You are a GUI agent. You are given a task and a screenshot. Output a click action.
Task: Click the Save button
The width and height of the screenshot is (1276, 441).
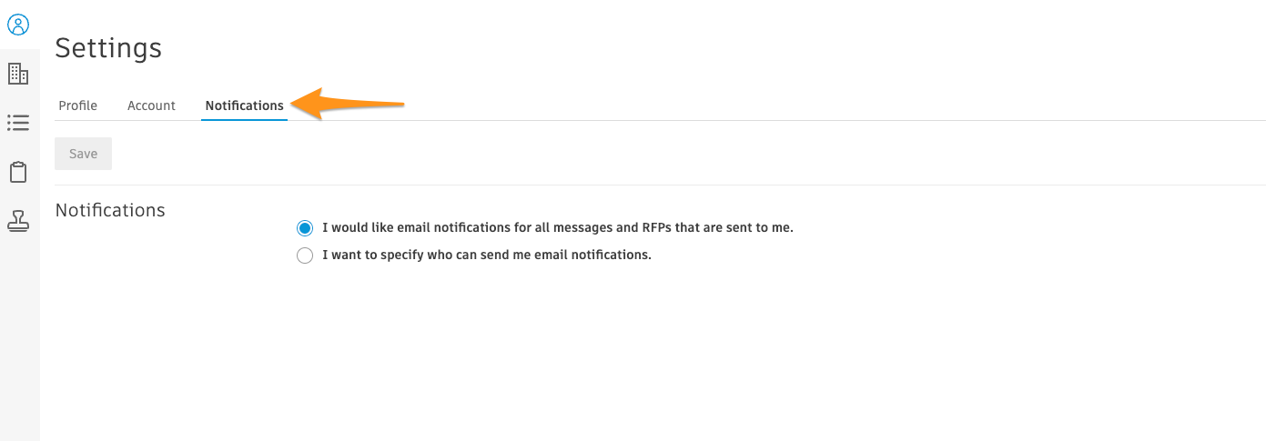[x=83, y=154]
